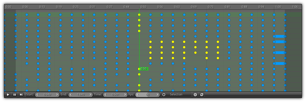Viewport: 306px width, 102px height.
Task: Click the Fps slider showing 60
Action: [x=148, y=95]
